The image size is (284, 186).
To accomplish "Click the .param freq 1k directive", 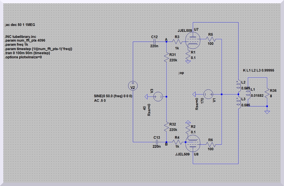I will [16, 45].
